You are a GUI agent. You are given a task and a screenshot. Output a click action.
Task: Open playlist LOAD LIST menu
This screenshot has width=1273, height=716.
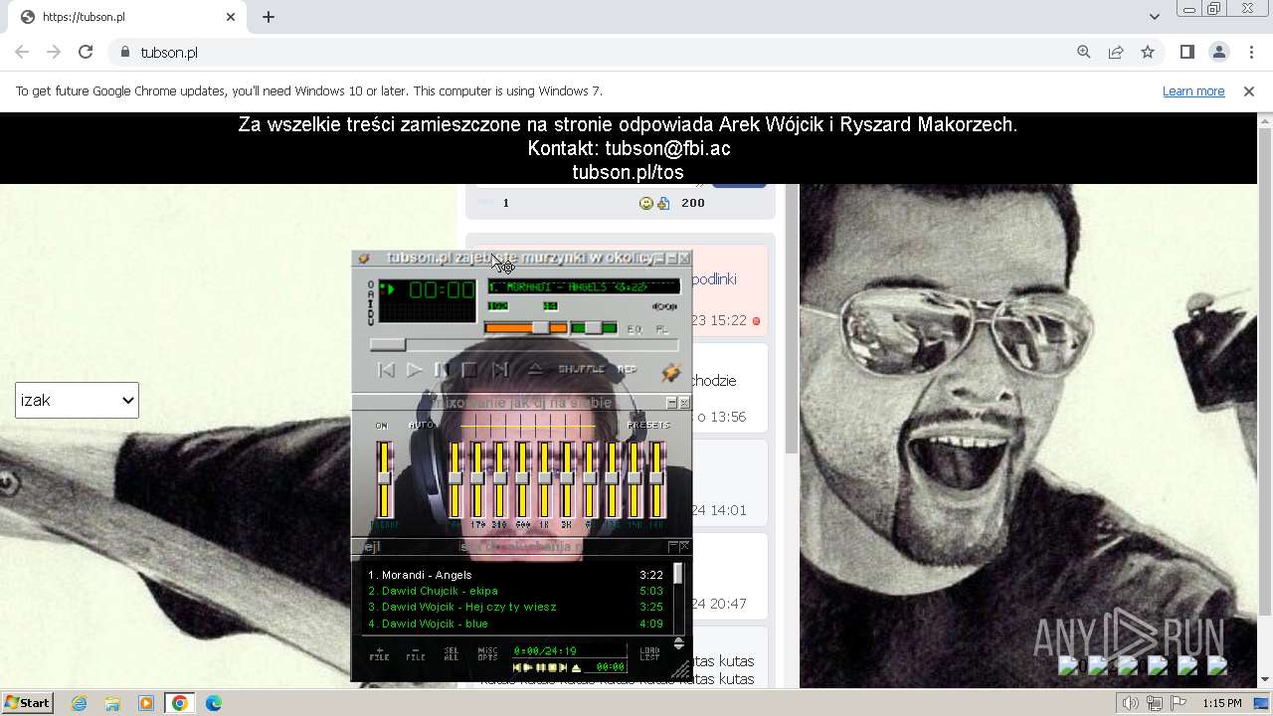(x=649, y=653)
